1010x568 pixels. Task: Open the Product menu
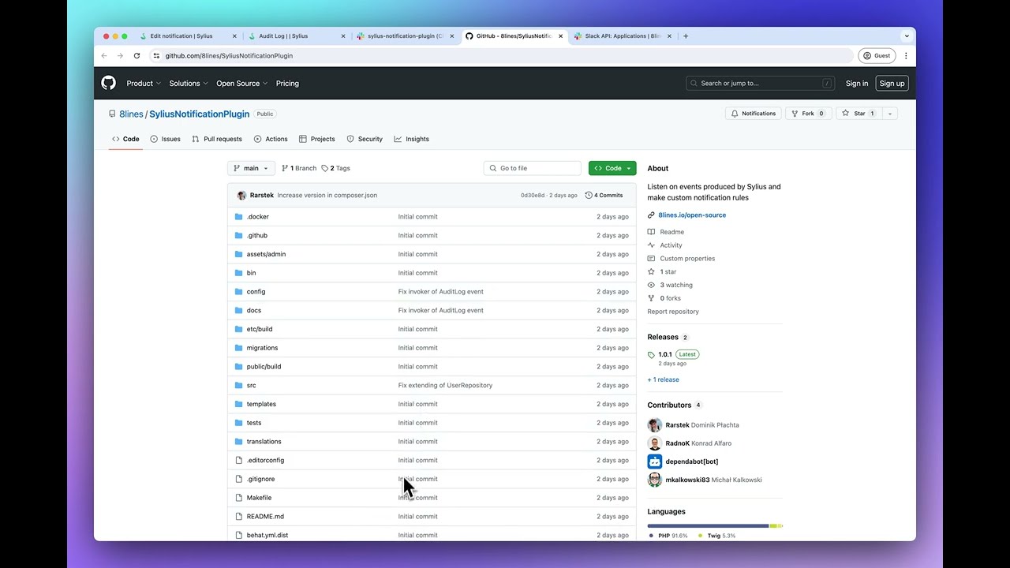click(x=143, y=83)
